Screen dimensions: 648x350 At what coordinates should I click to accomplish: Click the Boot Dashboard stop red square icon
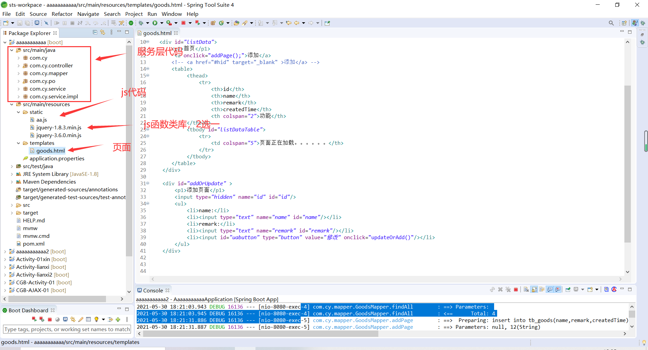50,320
